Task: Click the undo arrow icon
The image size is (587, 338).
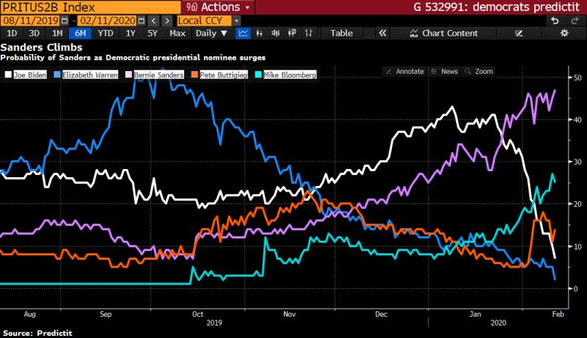Action: pos(555,20)
